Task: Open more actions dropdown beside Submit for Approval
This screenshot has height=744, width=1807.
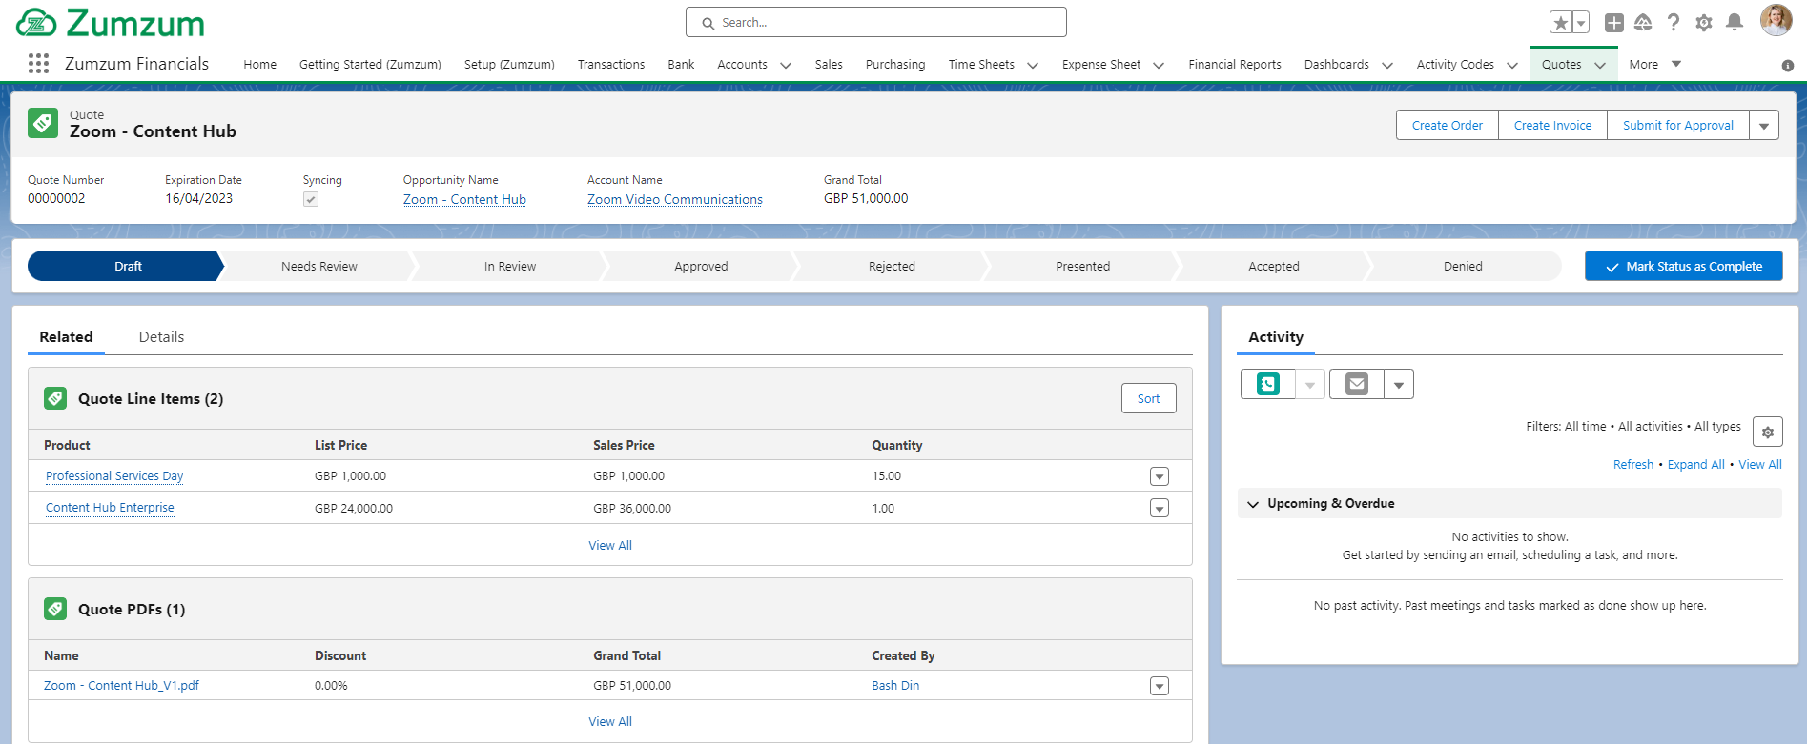Action: 1764,126
